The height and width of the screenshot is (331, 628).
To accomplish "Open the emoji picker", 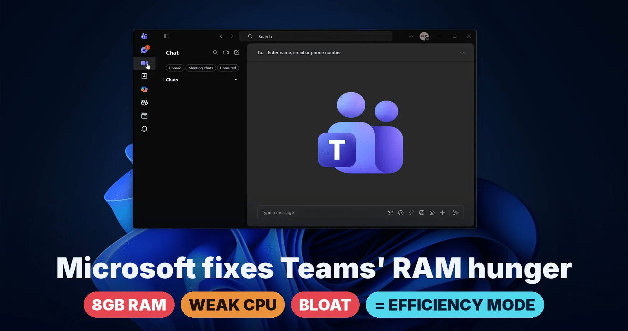I will (401, 213).
